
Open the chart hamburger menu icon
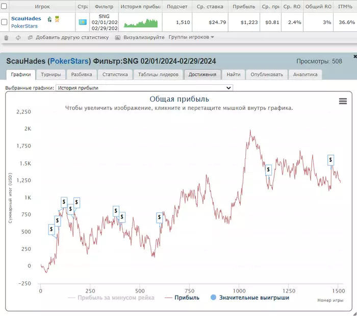point(343,101)
